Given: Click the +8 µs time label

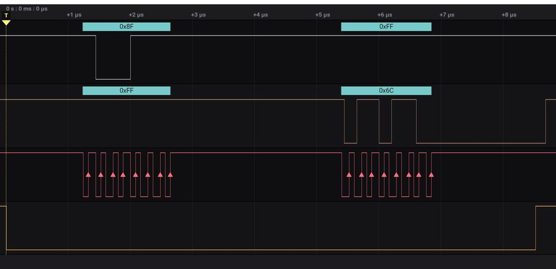Looking at the screenshot, I should (x=509, y=15).
